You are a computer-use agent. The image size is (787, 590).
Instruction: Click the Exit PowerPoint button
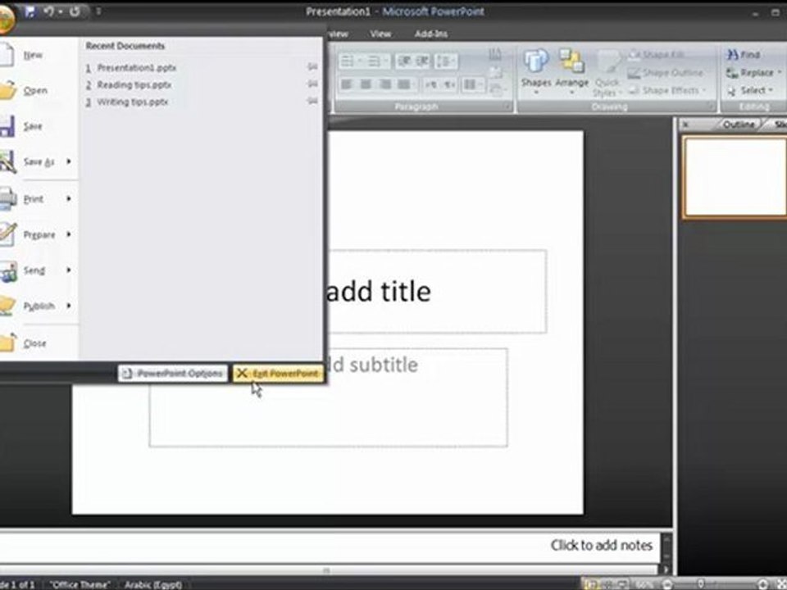pyautogui.click(x=278, y=374)
